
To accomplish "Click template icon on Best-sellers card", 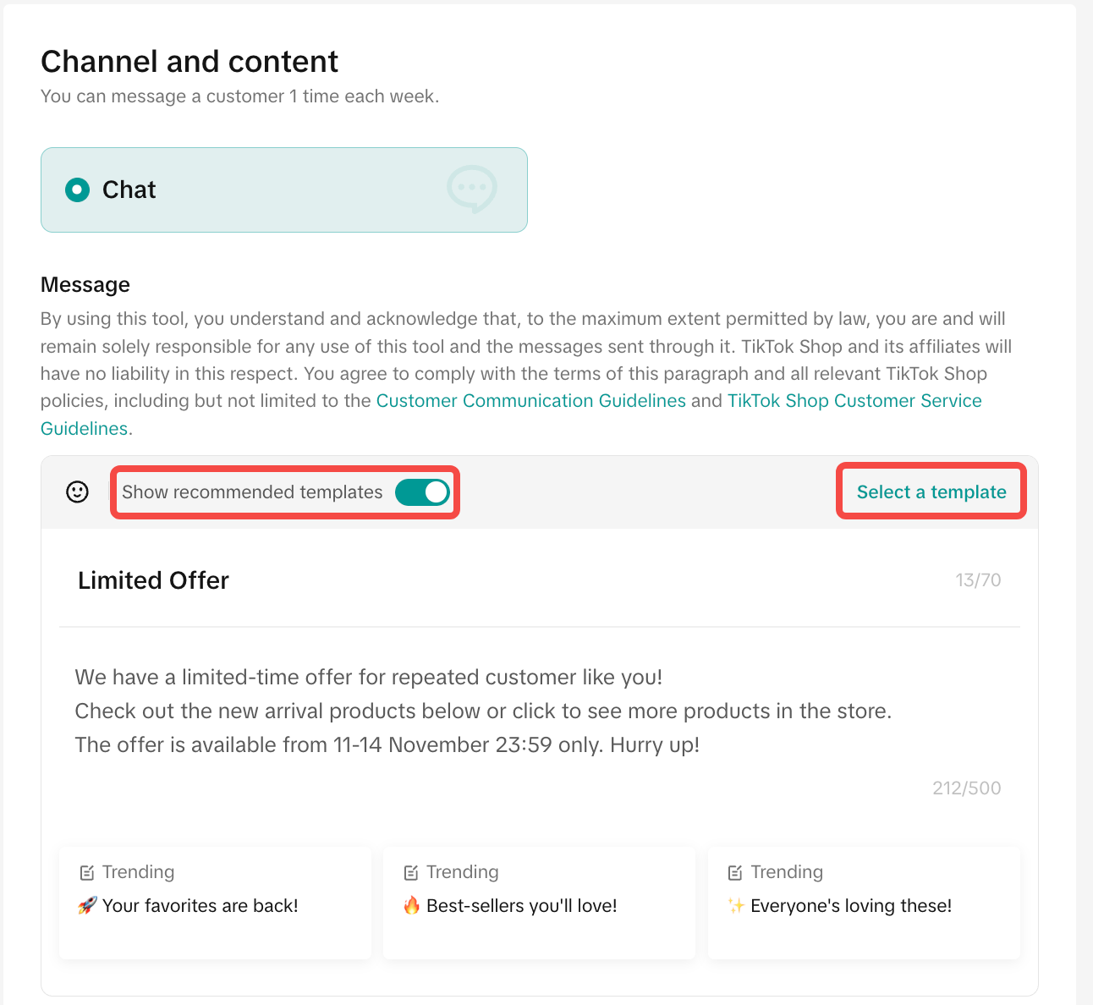I will [x=411, y=872].
